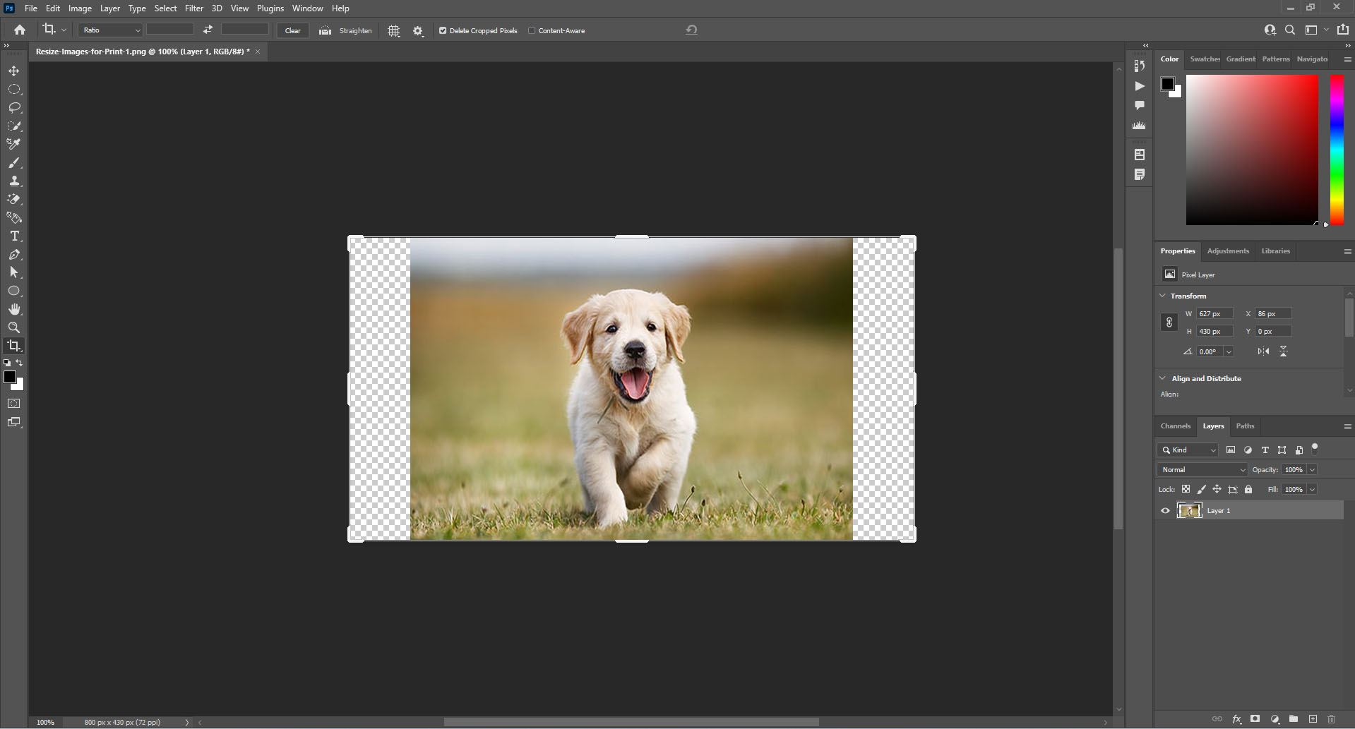1355x729 pixels.
Task: Open the crop Ratio preset dropdown
Action: [x=109, y=30]
